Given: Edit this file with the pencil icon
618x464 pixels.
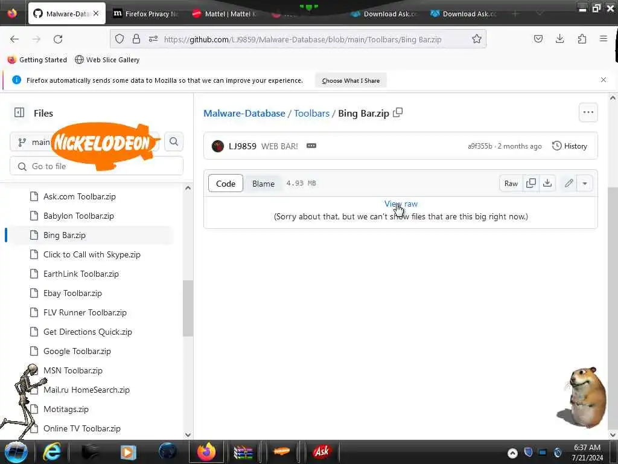Looking at the screenshot, I should coord(569,183).
